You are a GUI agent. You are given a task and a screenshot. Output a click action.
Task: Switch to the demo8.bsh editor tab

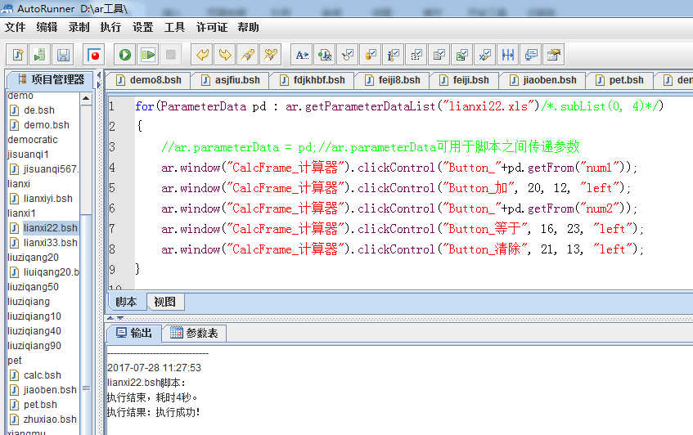(x=149, y=80)
